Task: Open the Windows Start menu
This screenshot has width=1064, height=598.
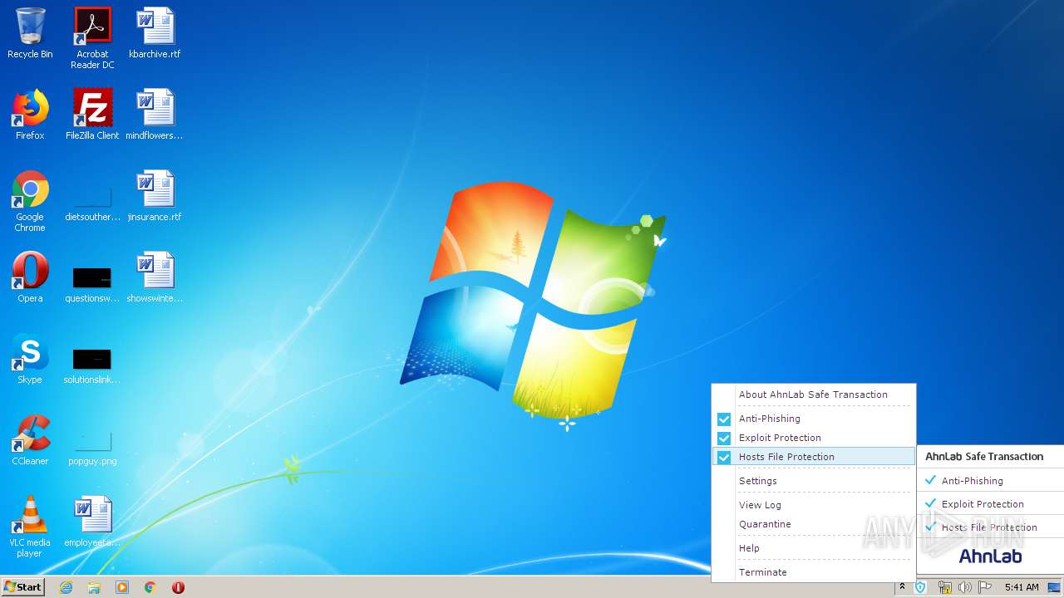Action: click(23, 586)
